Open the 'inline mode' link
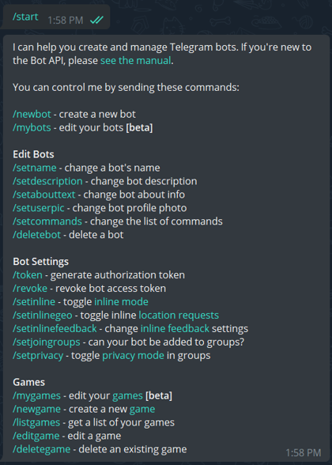Viewport: 332px width, 465px height. 121,301
